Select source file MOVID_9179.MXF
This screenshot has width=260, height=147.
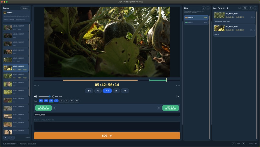tap(16, 36)
